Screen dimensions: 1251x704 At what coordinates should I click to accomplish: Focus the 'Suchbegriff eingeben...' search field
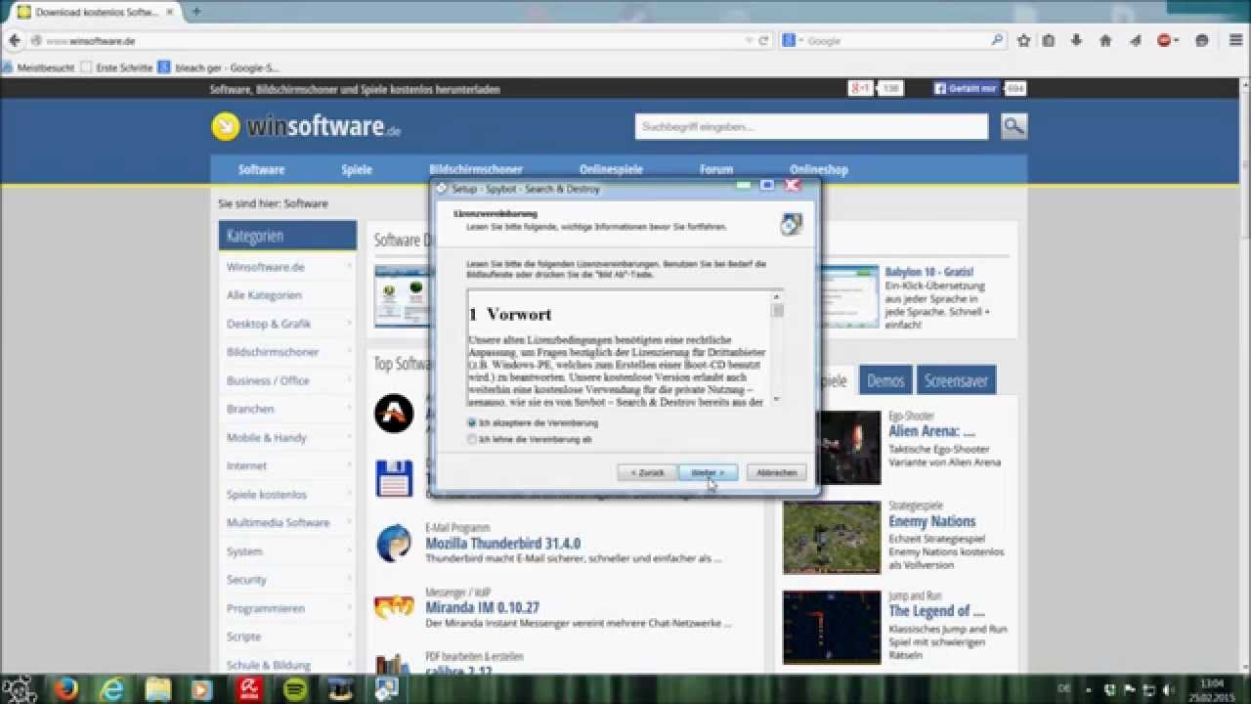tap(811, 126)
